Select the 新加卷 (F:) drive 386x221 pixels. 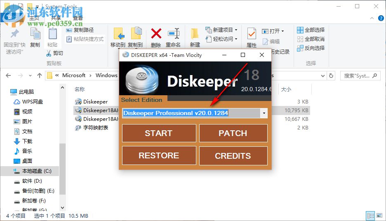30,201
